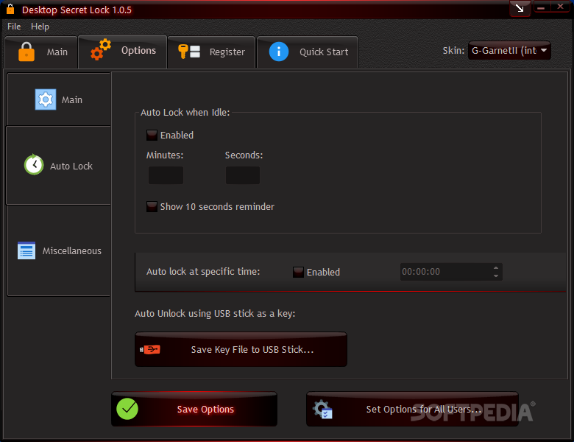
Task: Click Save Options button
Action: 194,409
